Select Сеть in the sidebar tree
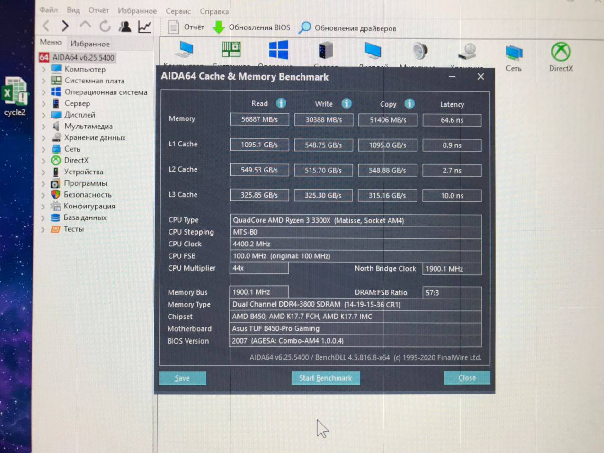 coord(72,149)
